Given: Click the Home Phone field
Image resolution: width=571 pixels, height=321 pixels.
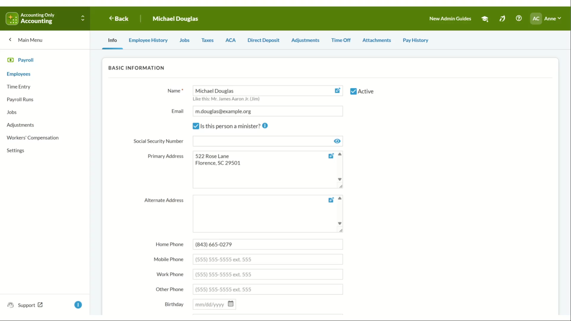Looking at the screenshot, I should coord(268,244).
